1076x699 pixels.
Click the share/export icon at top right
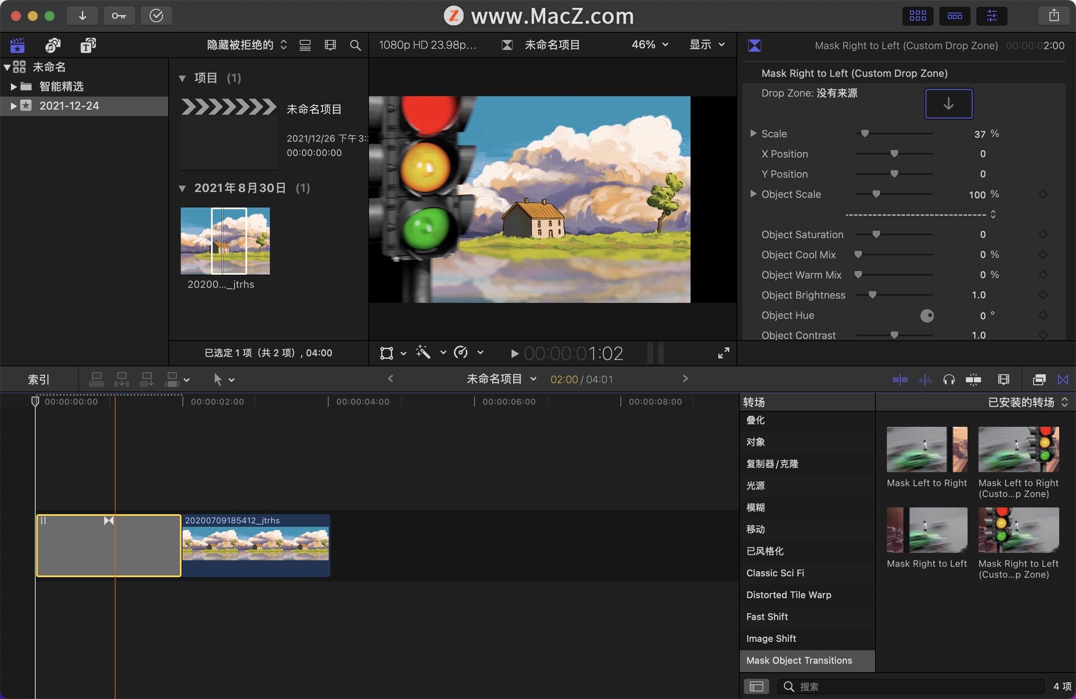1054,16
